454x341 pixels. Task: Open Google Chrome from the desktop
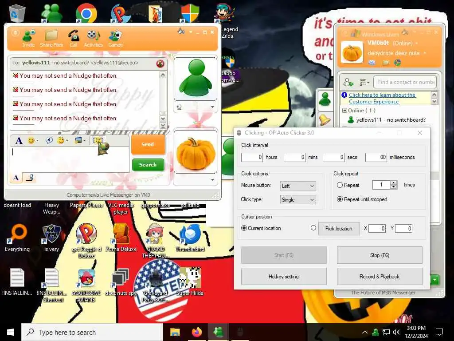(x=86, y=13)
